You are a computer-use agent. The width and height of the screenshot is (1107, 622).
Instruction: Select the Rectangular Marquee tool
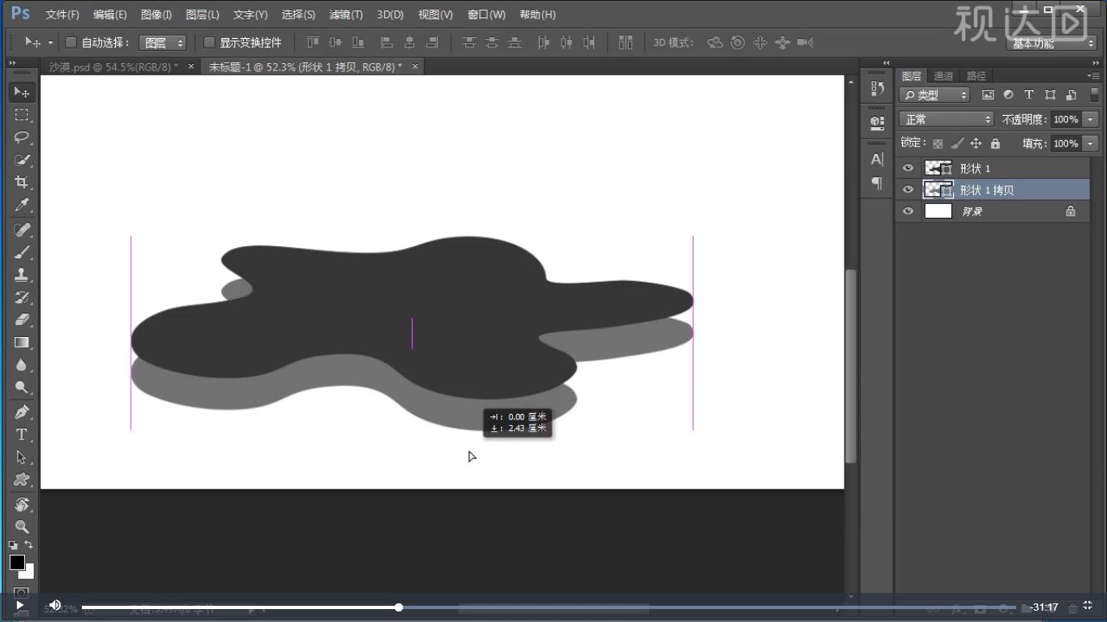(22, 114)
